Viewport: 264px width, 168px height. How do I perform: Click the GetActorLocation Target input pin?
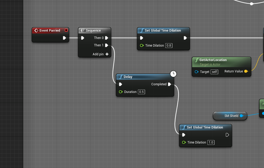[196, 72]
